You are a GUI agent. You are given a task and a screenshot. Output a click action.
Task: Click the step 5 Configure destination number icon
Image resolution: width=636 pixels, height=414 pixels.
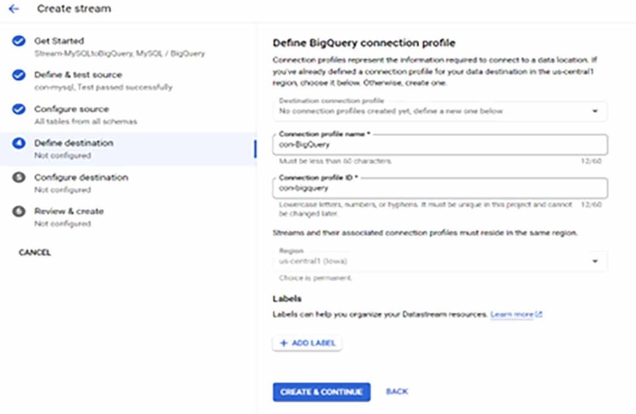(x=19, y=177)
